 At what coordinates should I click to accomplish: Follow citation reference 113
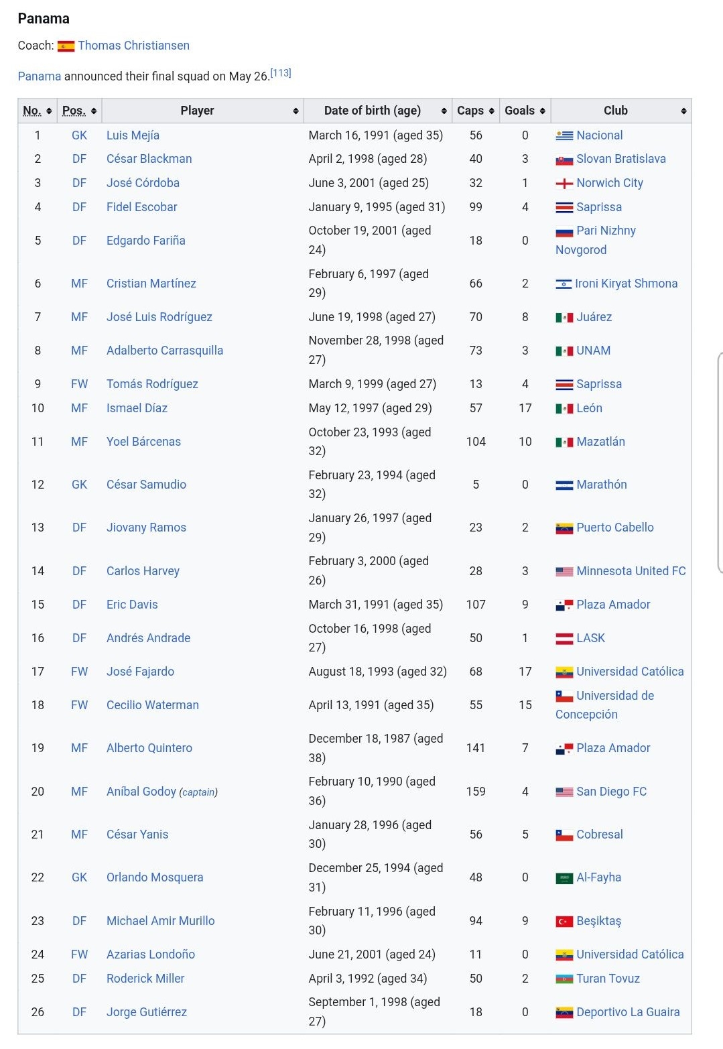coord(281,73)
